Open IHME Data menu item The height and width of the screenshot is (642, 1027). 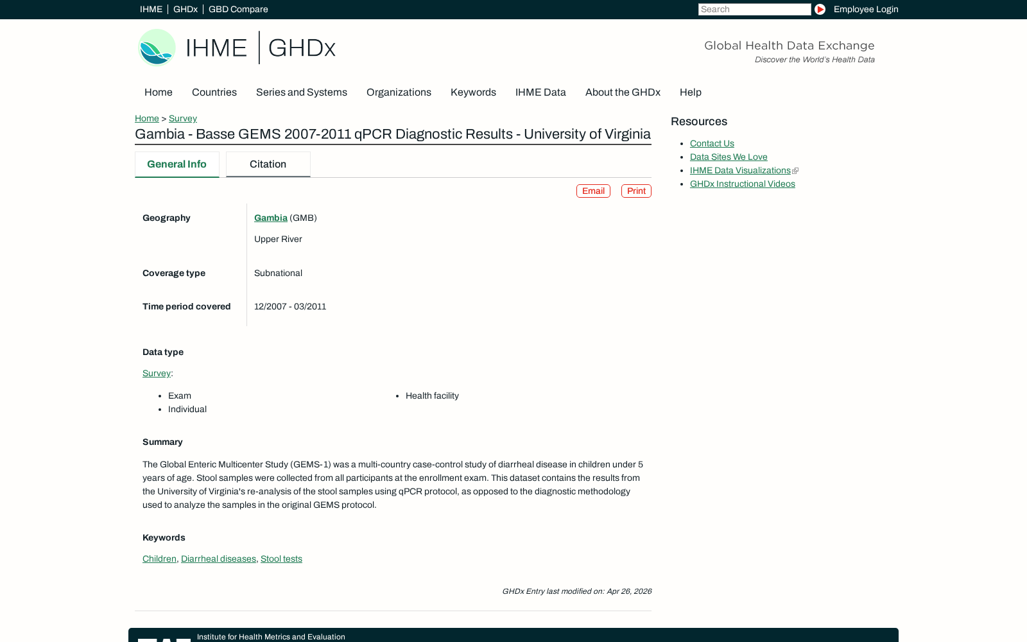coord(540,92)
